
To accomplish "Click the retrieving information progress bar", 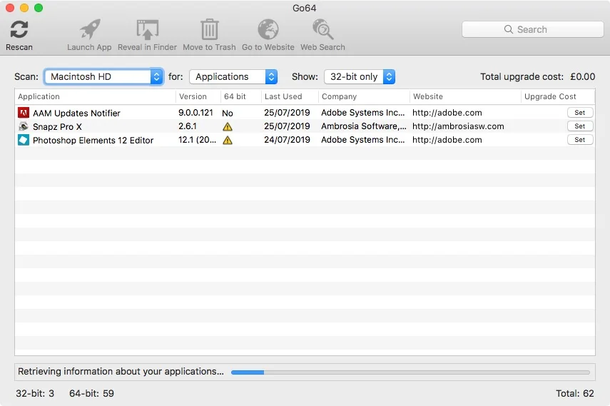I will point(410,372).
